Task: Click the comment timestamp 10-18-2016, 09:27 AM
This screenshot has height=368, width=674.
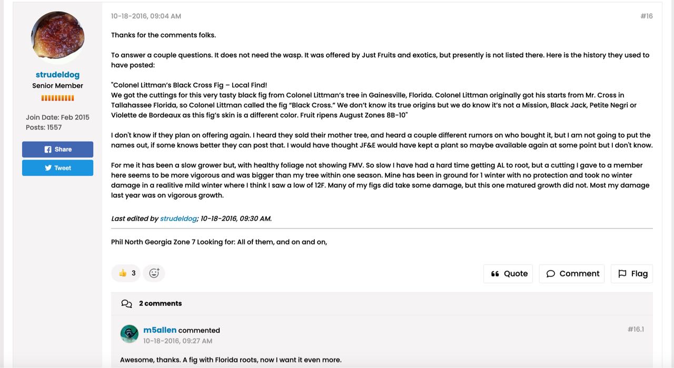Action: 177,341
